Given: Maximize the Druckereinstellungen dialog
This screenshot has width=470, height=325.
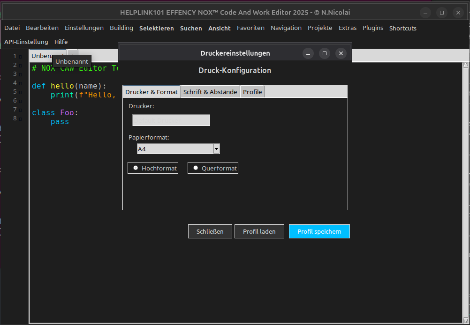Looking at the screenshot, I should tap(324, 53).
